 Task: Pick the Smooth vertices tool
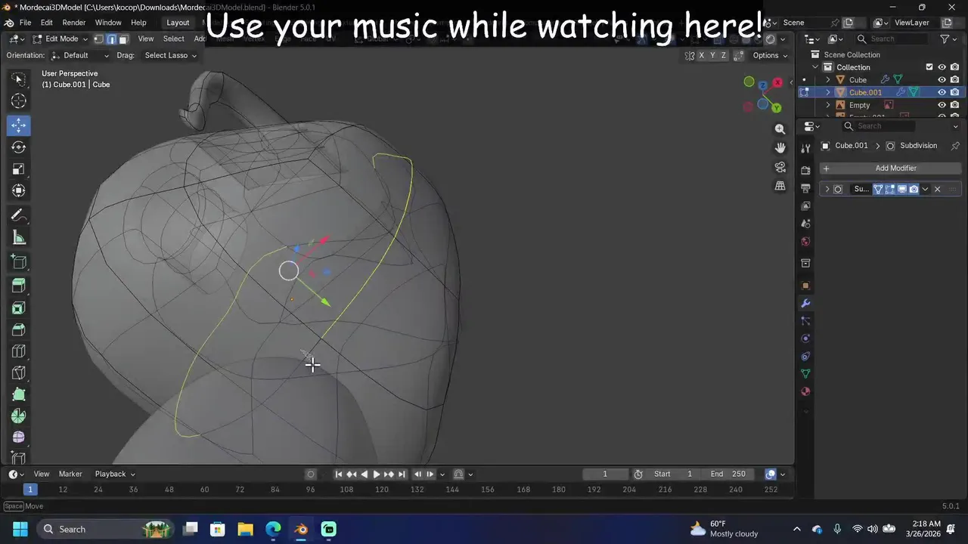(x=19, y=437)
